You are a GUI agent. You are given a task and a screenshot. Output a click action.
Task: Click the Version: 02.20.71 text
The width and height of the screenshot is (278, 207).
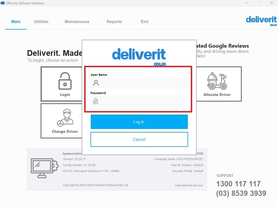pos(74,159)
